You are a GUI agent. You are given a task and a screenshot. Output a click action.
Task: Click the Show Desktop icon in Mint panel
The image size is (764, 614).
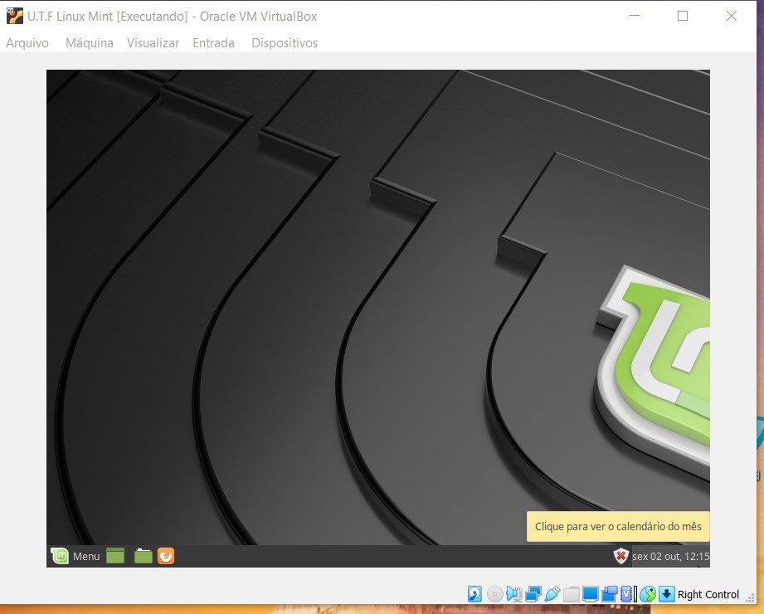coord(115,556)
